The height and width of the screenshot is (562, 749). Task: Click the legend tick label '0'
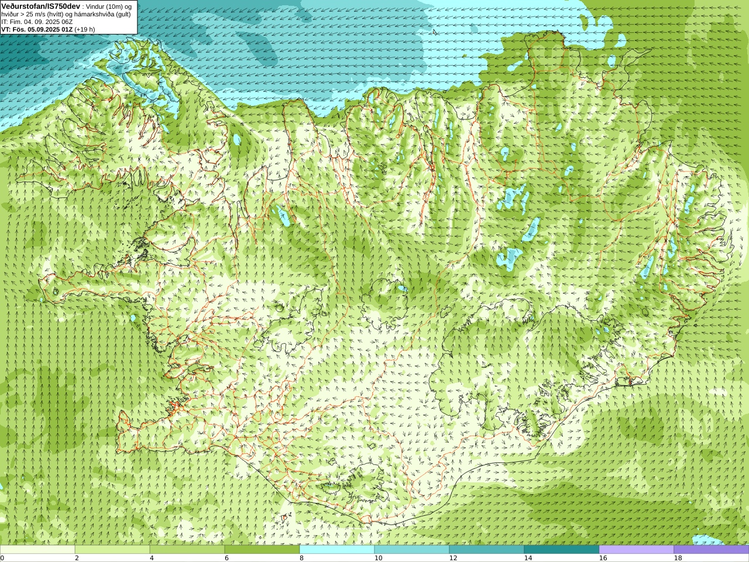point(2,558)
